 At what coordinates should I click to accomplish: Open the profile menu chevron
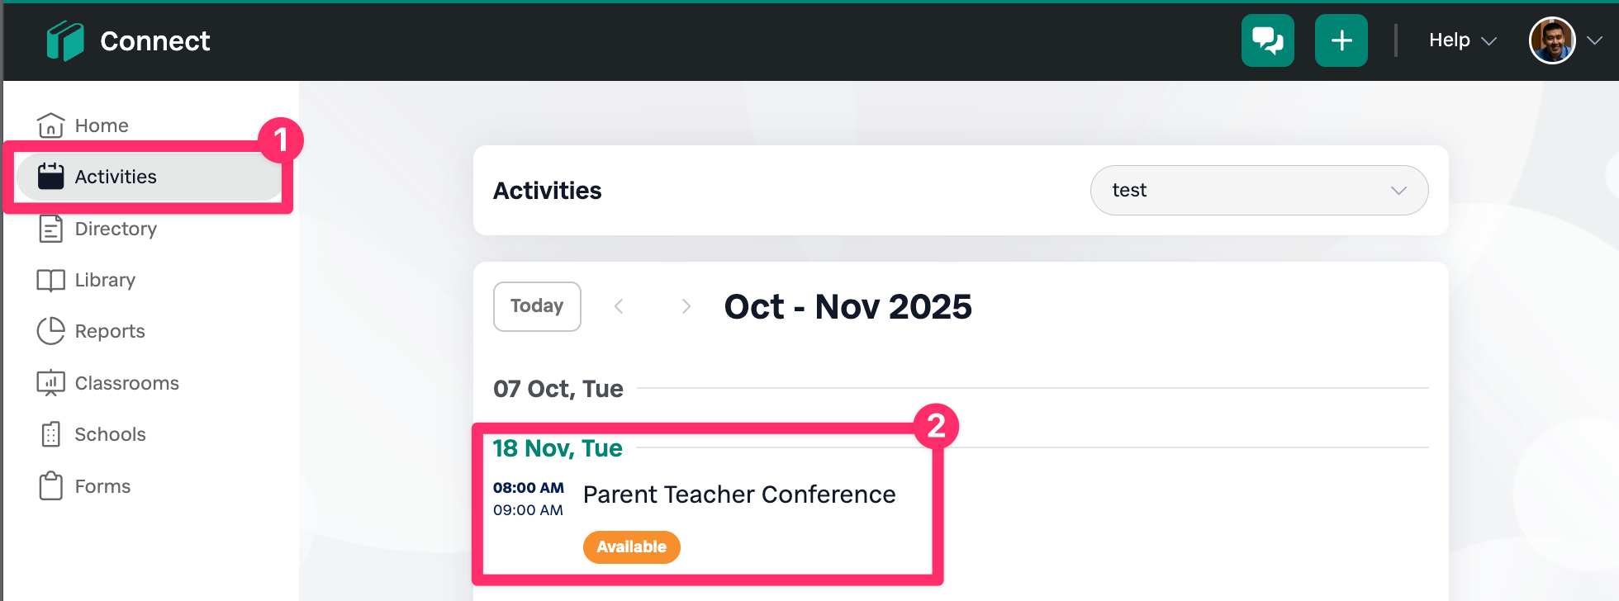tap(1595, 40)
